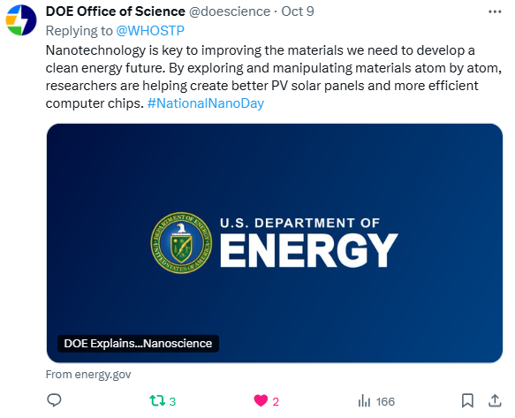Bookmark this post
The image size is (515, 418).
(x=467, y=401)
